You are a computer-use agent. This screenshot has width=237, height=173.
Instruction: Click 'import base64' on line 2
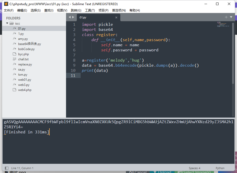(x=97, y=30)
